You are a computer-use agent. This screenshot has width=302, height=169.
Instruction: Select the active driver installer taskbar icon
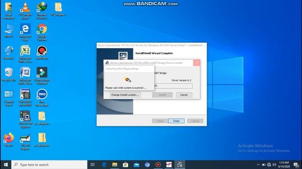180,165
